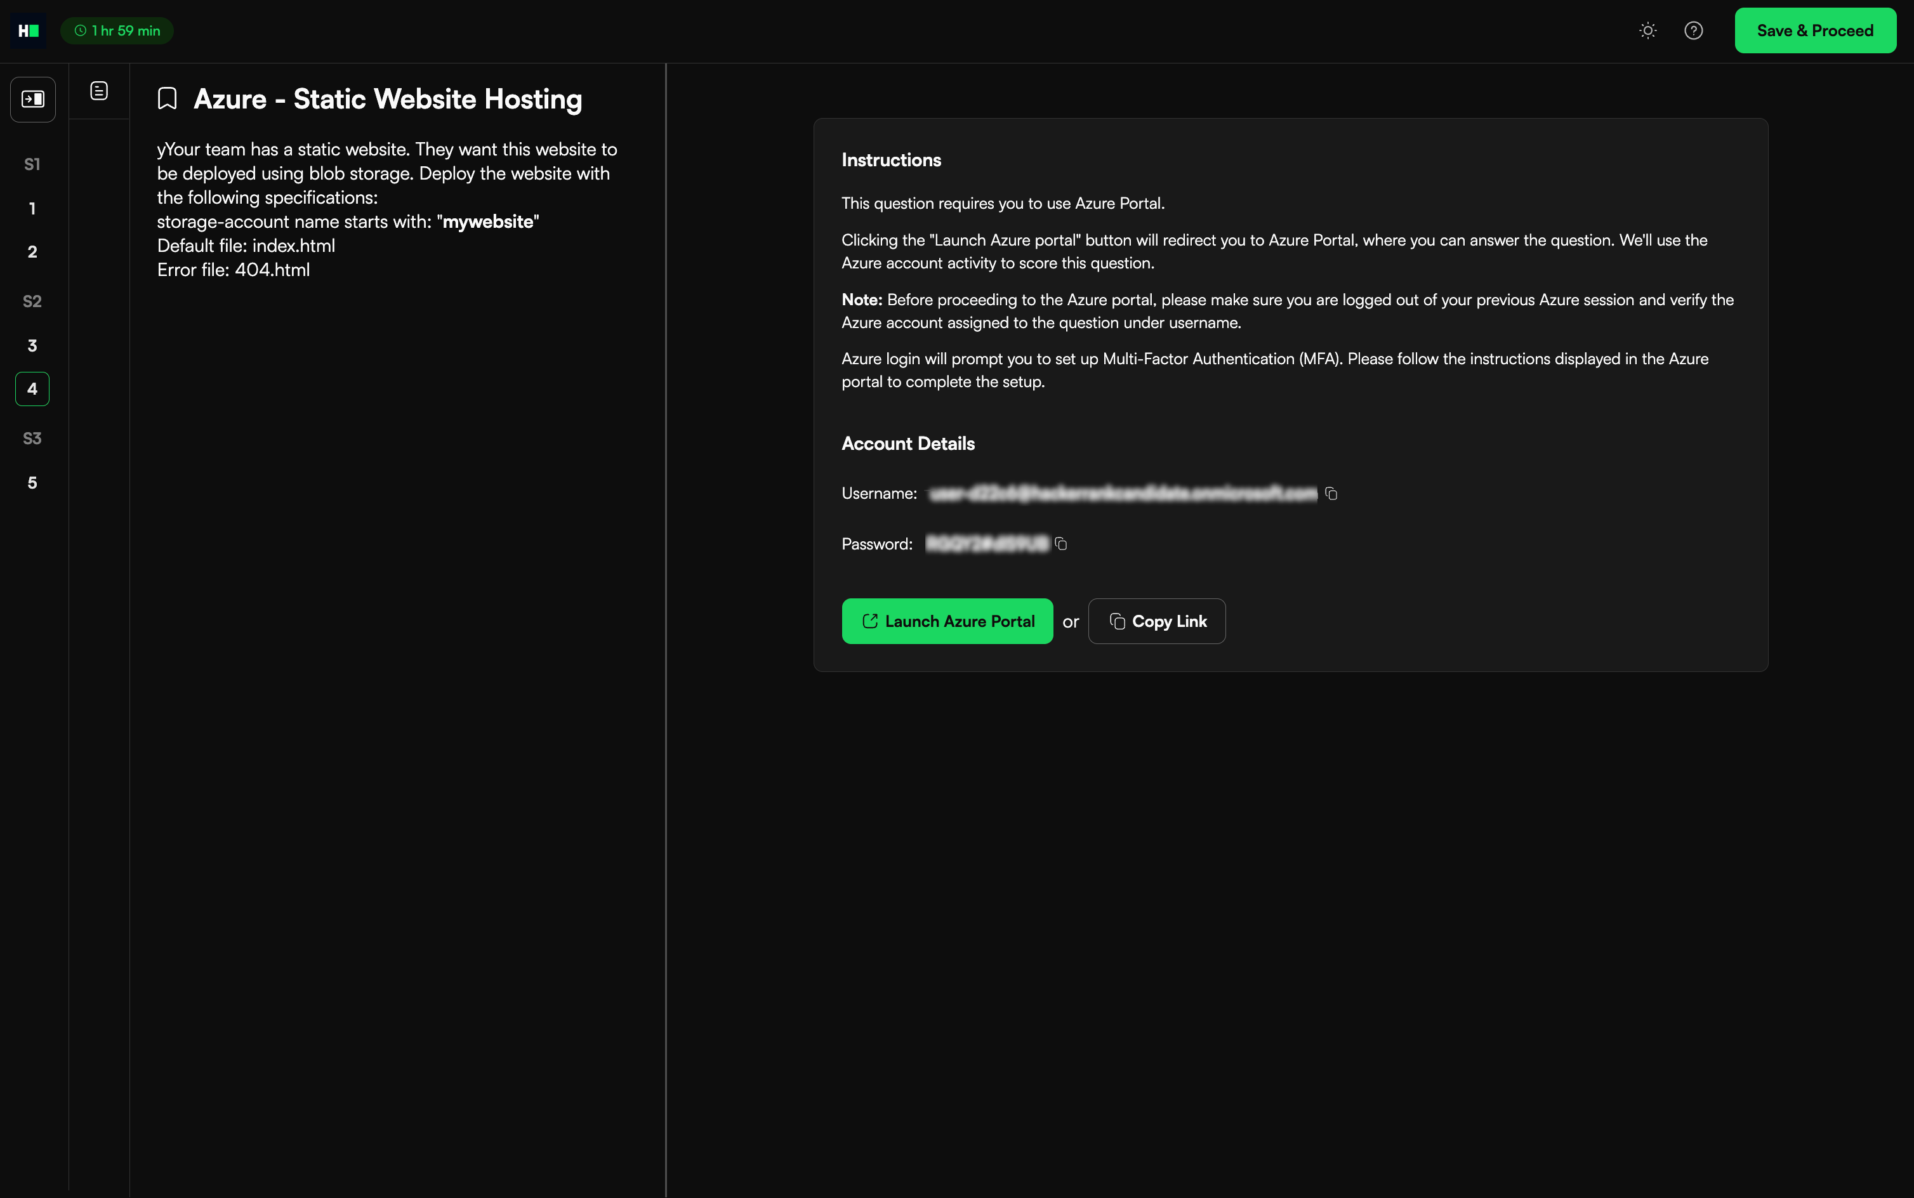Go to question 1
This screenshot has height=1198, width=1914.
coord(32,208)
